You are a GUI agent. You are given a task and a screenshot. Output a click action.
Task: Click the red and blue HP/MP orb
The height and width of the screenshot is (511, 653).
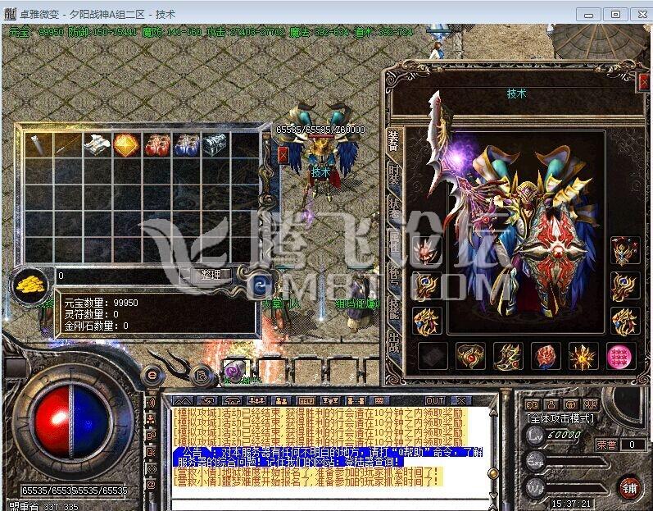(x=71, y=421)
